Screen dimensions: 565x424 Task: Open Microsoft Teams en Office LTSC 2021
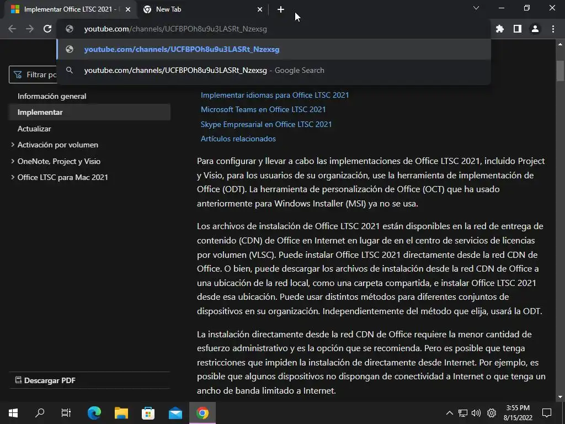(x=263, y=110)
